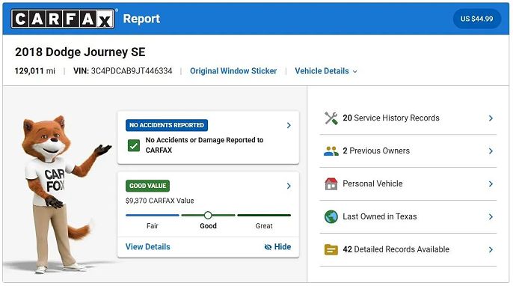Viewport: 513px width, 286px height.
Task: Open 2 Previous Owners row
Action: click(x=408, y=151)
